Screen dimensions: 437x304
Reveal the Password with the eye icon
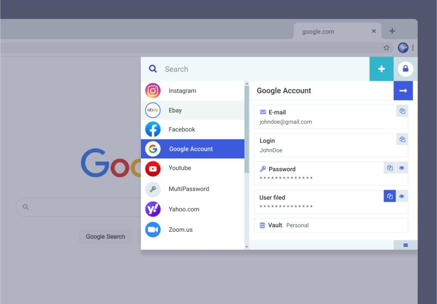click(402, 167)
